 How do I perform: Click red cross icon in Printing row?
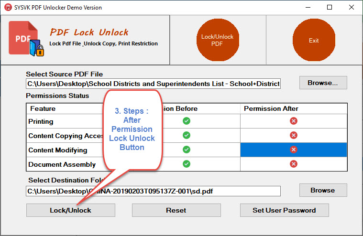tap(294, 121)
